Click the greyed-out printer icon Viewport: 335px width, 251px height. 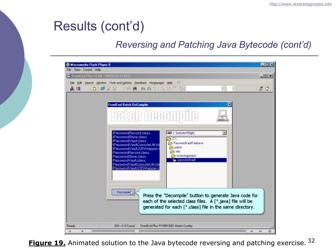tap(129, 89)
